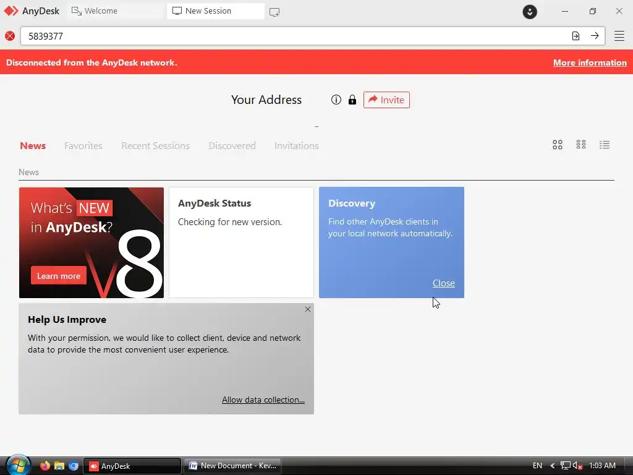Viewport: 633px width, 475px height.
Task: Open the Recent Sessions tab
Action: (155, 146)
